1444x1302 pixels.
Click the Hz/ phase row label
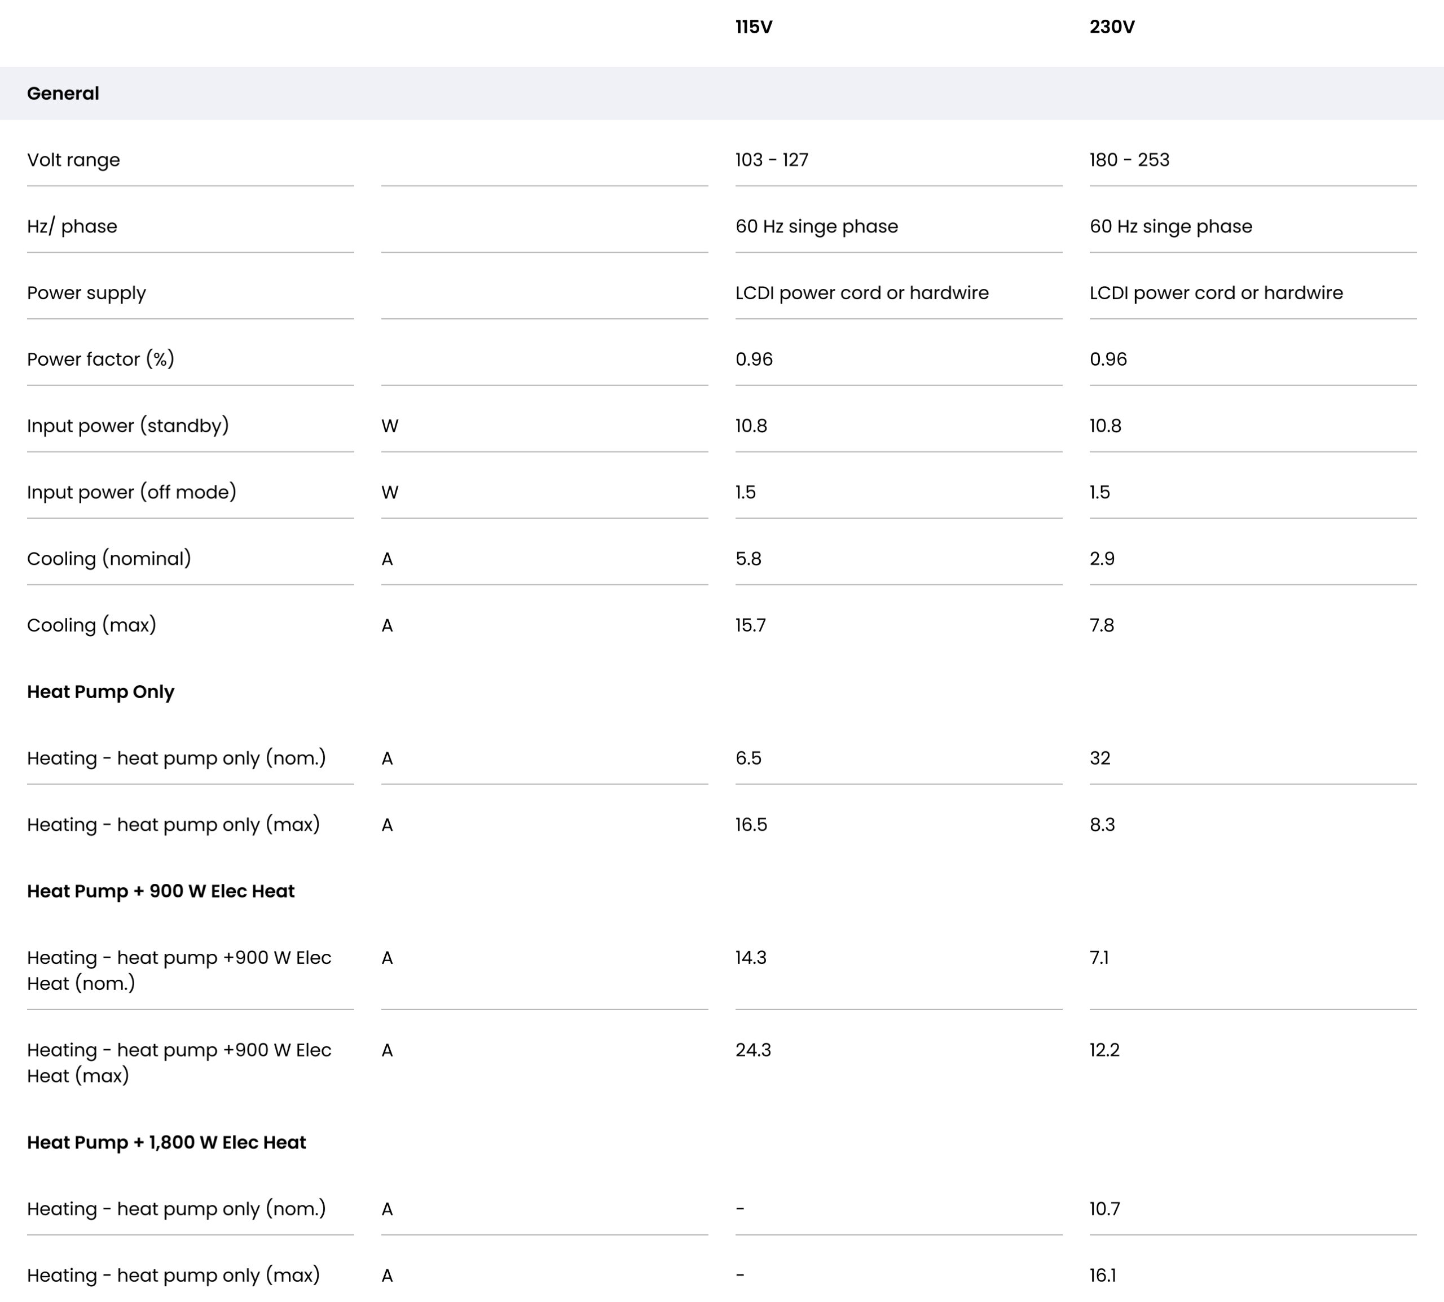point(72,227)
